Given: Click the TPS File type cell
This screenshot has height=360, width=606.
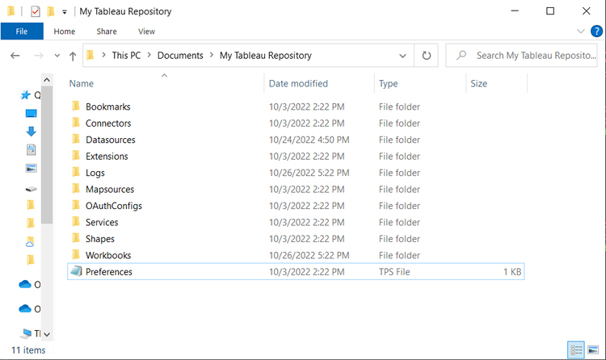Looking at the screenshot, I should (394, 272).
